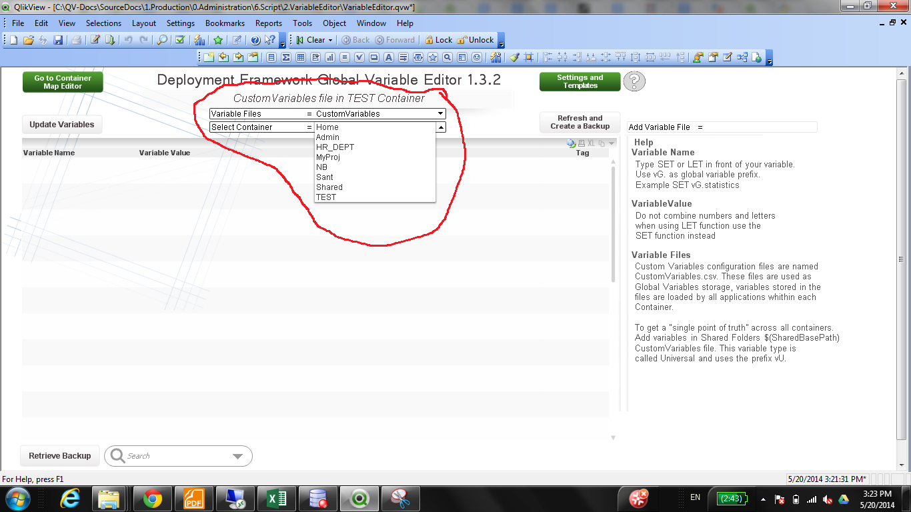Click the Send to Excel XL icon
Viewport: 911px width, 512px height.
point(591,143)
